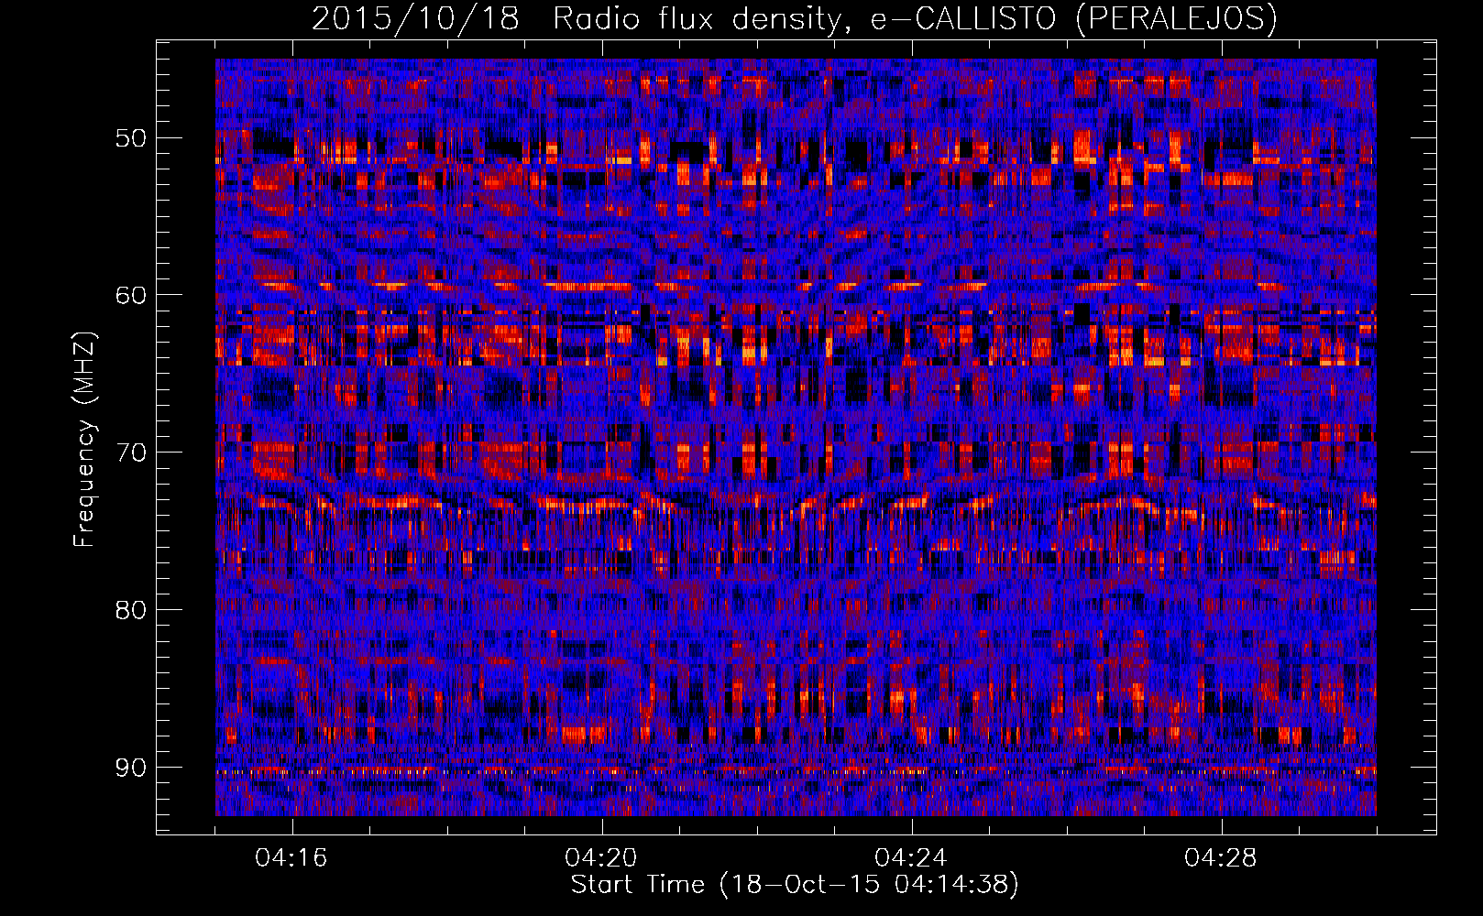Click the 60 MHz frequency tick label

click(130, 295)
